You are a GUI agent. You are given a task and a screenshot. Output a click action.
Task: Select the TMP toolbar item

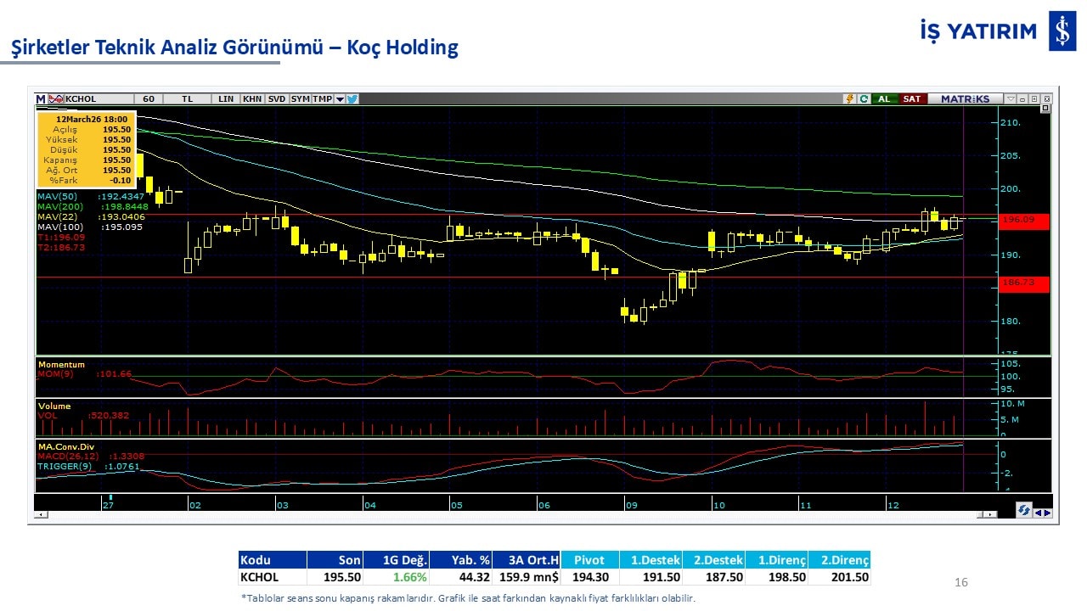point(322,99)
